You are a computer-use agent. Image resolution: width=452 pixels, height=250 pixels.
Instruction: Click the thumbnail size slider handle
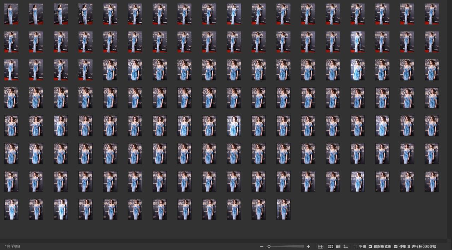(x=269, y=246)
